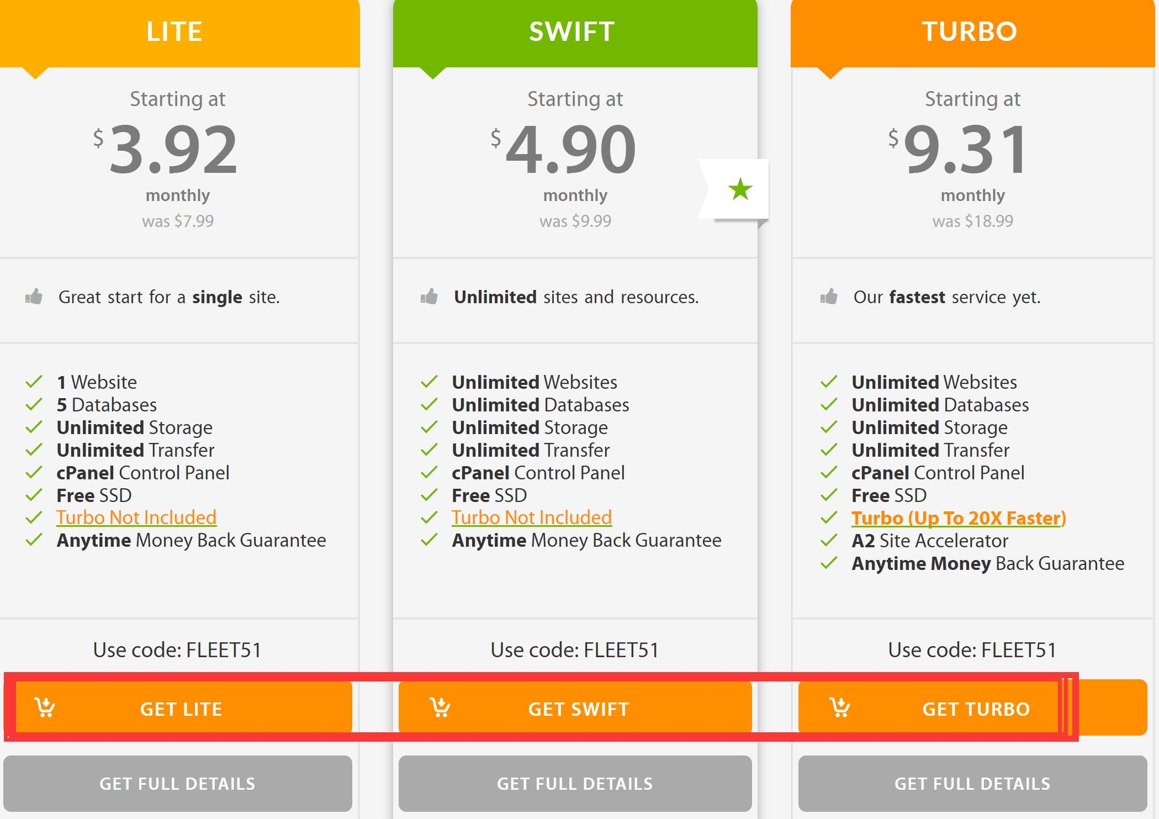Screen dimensions: 1159x819
Task: Follow the 'Turbo (Up To 20X Faster)' link
Action: pos(959,518)
